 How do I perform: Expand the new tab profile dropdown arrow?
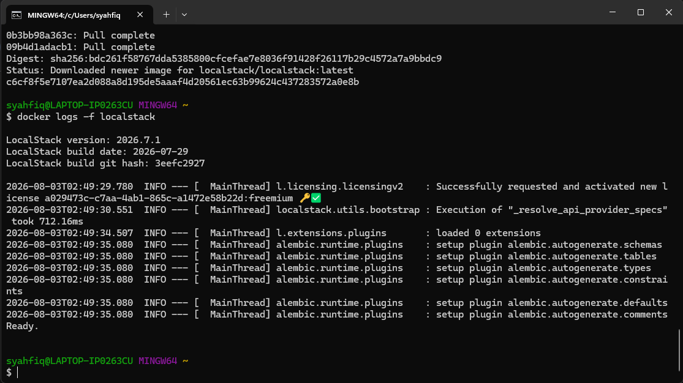point(184,15)
